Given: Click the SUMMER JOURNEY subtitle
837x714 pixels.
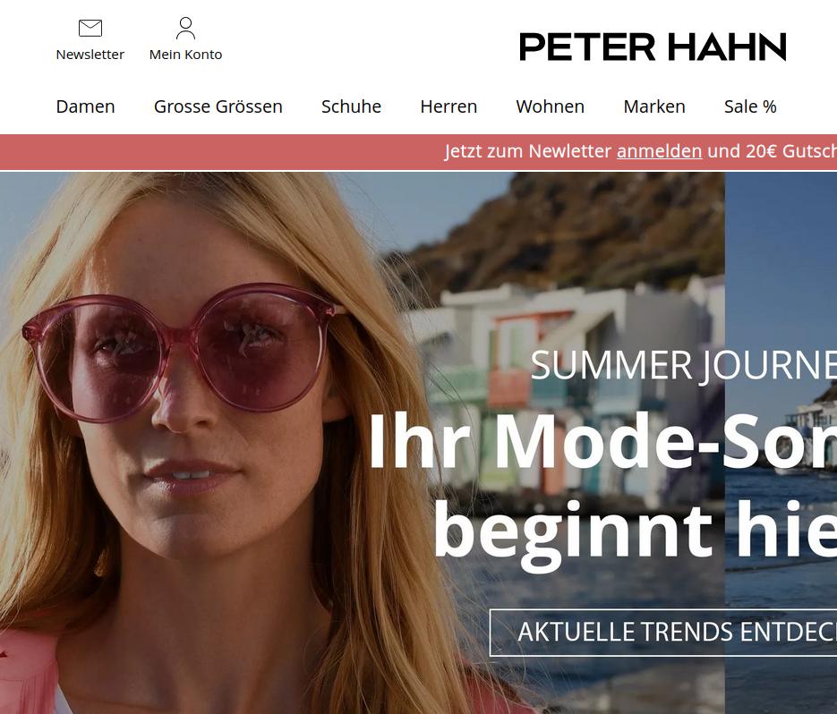Looking at the screenshot, I should tap(683, 366).
